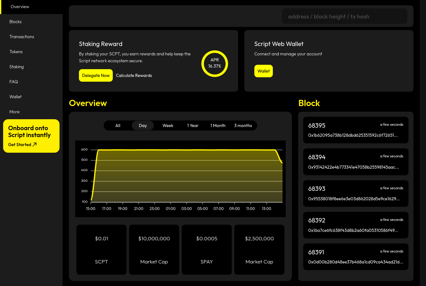This screenshot has height=286, width=426.
Task: Select the 1 Month chart range
Action: point(218,125)
